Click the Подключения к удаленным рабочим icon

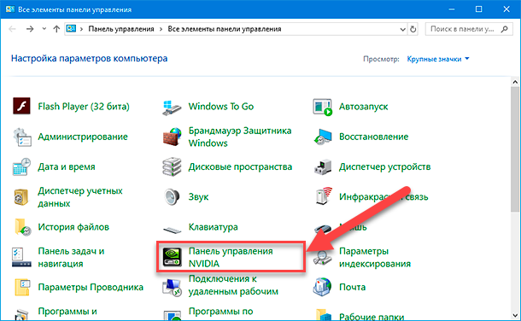point(173,287)
